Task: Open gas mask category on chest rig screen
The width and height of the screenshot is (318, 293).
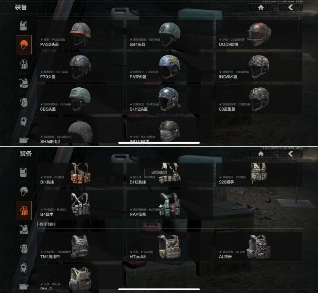Action: 24,268
